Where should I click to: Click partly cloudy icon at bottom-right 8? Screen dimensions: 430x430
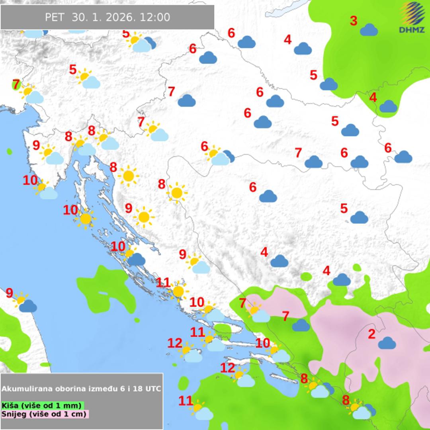click(x=360, y=410)
